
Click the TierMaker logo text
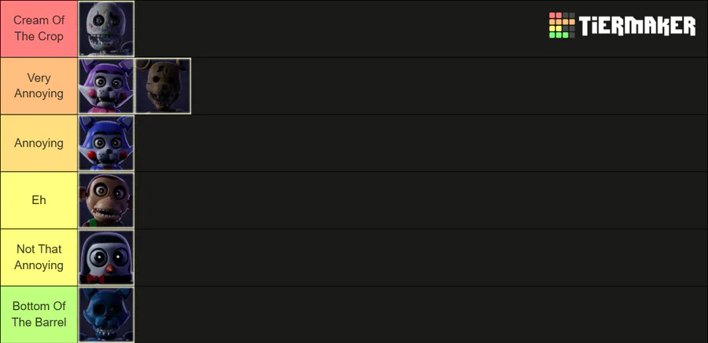tap(637, 26)
